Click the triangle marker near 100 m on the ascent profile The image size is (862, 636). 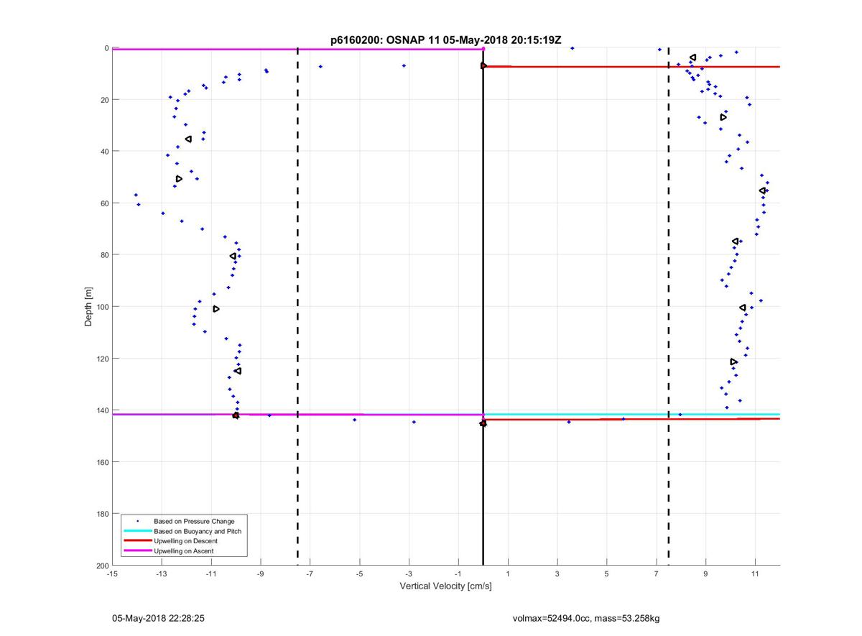tap(216, 309)
